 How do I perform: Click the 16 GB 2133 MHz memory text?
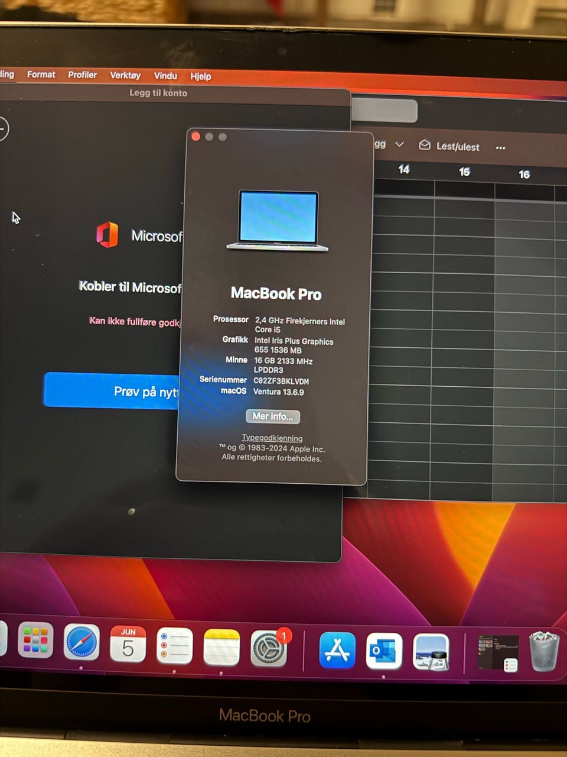click(283, 365)
